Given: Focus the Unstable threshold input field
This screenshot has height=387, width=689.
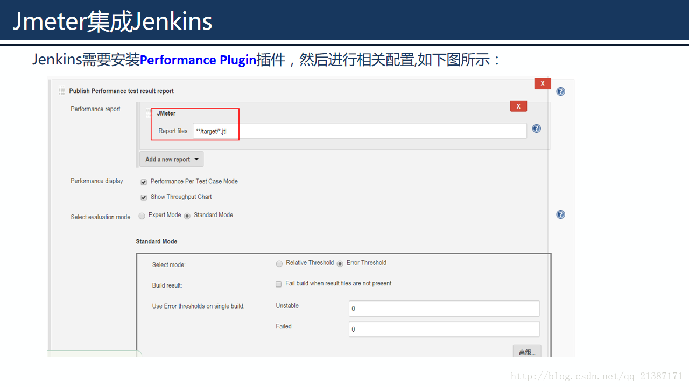Looking at the screenshot, I should coord(444,309).
